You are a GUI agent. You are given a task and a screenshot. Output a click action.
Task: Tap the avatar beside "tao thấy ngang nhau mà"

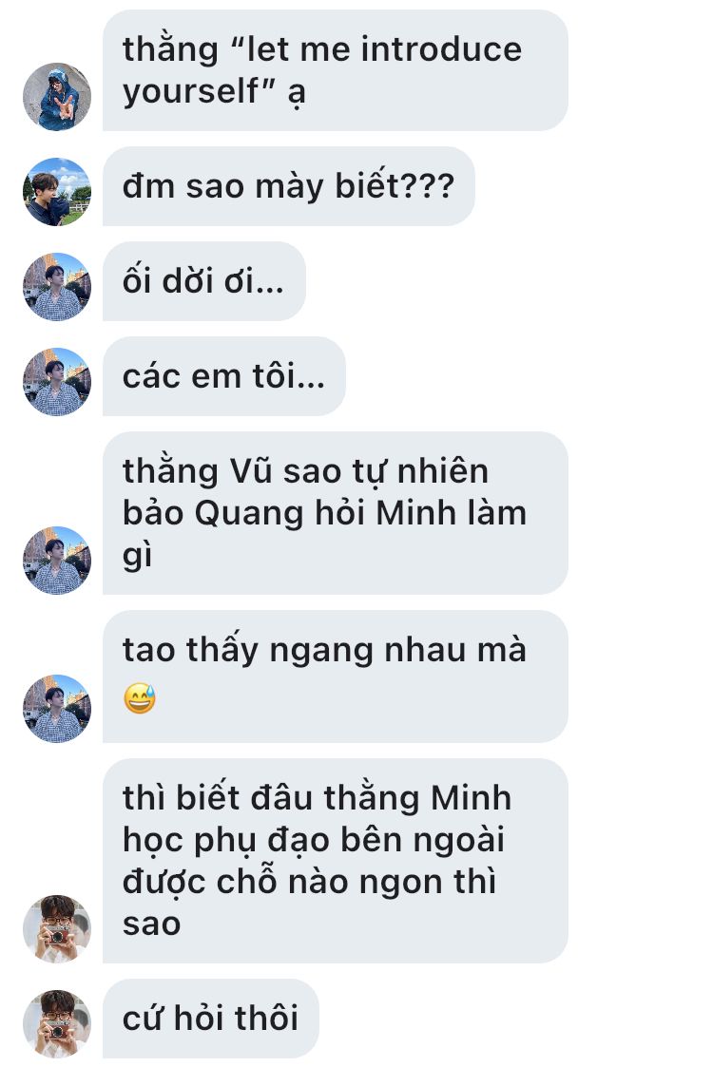57,709
